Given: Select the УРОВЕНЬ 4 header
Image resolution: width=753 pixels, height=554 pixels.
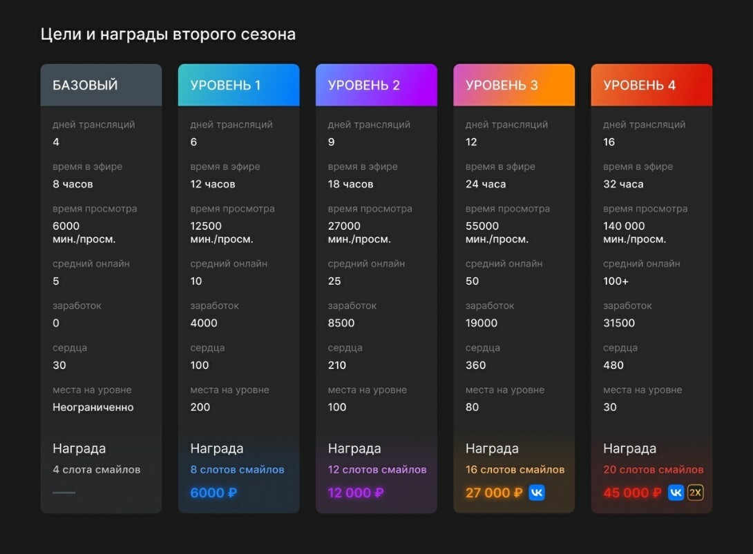Looking at the screenshot, I should [x=651, y=84].
